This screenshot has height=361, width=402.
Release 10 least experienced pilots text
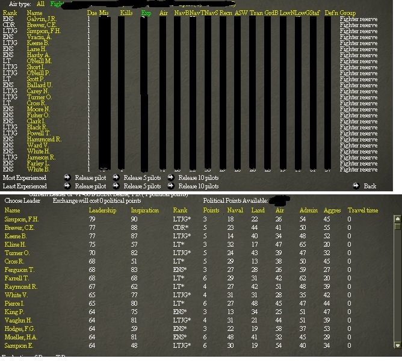[x=199, y=186]
